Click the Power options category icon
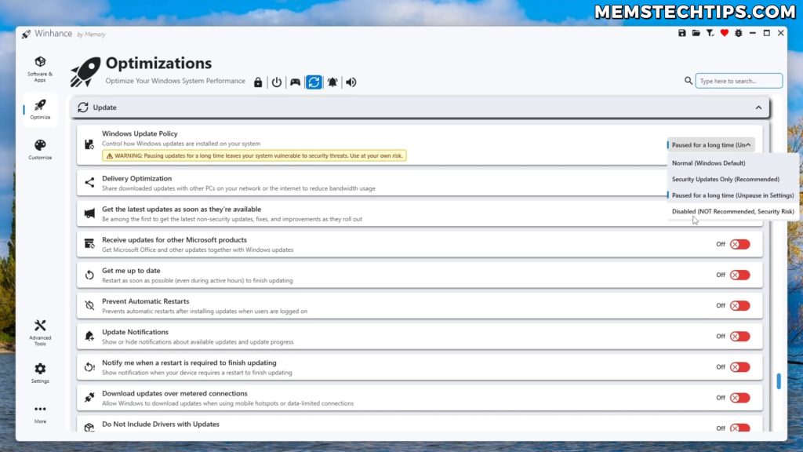 coord(277,82)
